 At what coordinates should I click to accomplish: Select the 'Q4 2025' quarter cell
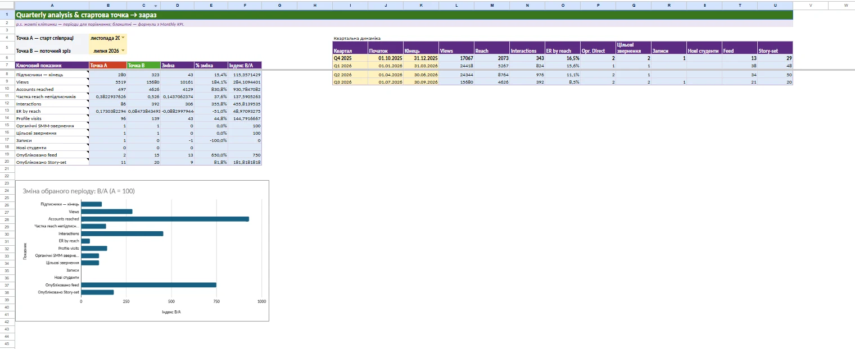click(350, 58)
